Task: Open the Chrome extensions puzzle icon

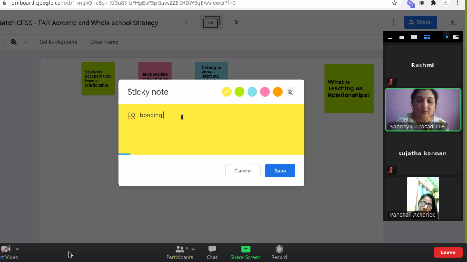Action: 434,3
